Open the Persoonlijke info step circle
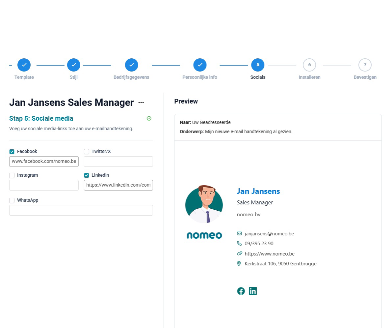Image resolution: width=392 pixels, height=328 pixels. pyautogui.click(x=200, y=65)
